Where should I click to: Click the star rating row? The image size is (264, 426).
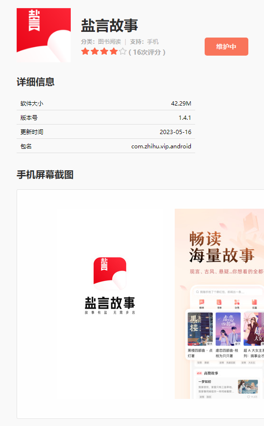(x=104, y=51)
